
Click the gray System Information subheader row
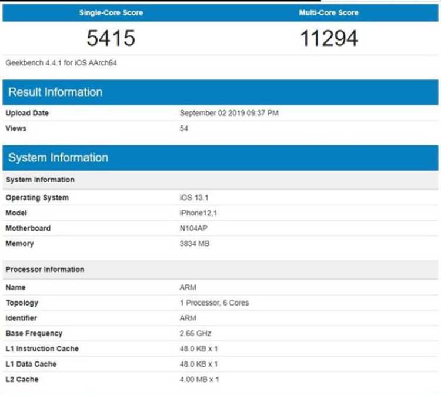coord(220,180)
